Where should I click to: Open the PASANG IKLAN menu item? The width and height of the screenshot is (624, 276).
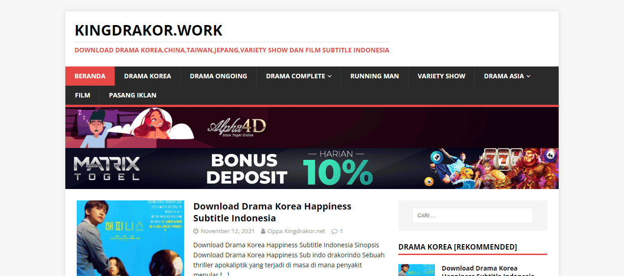(132, 95)
